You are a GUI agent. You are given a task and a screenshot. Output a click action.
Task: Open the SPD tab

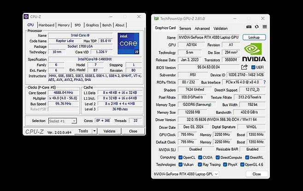[78, 25]
